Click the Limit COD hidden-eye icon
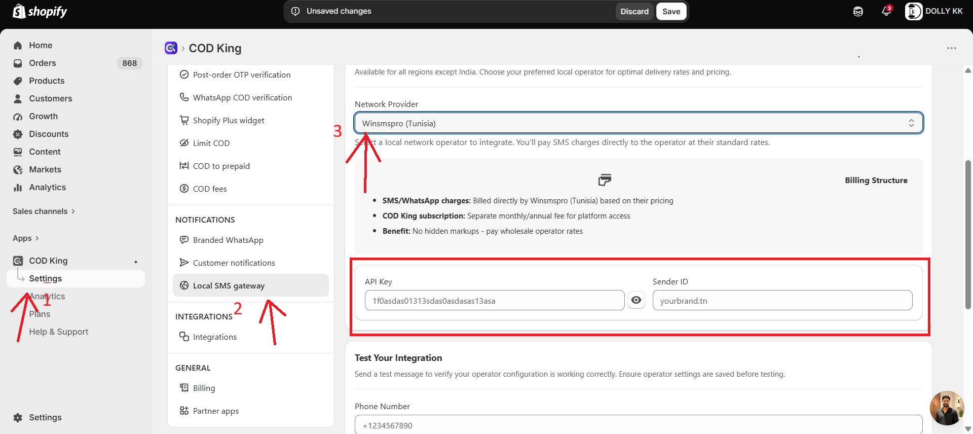The image size is (973, 434). click(x=184, y=143)
